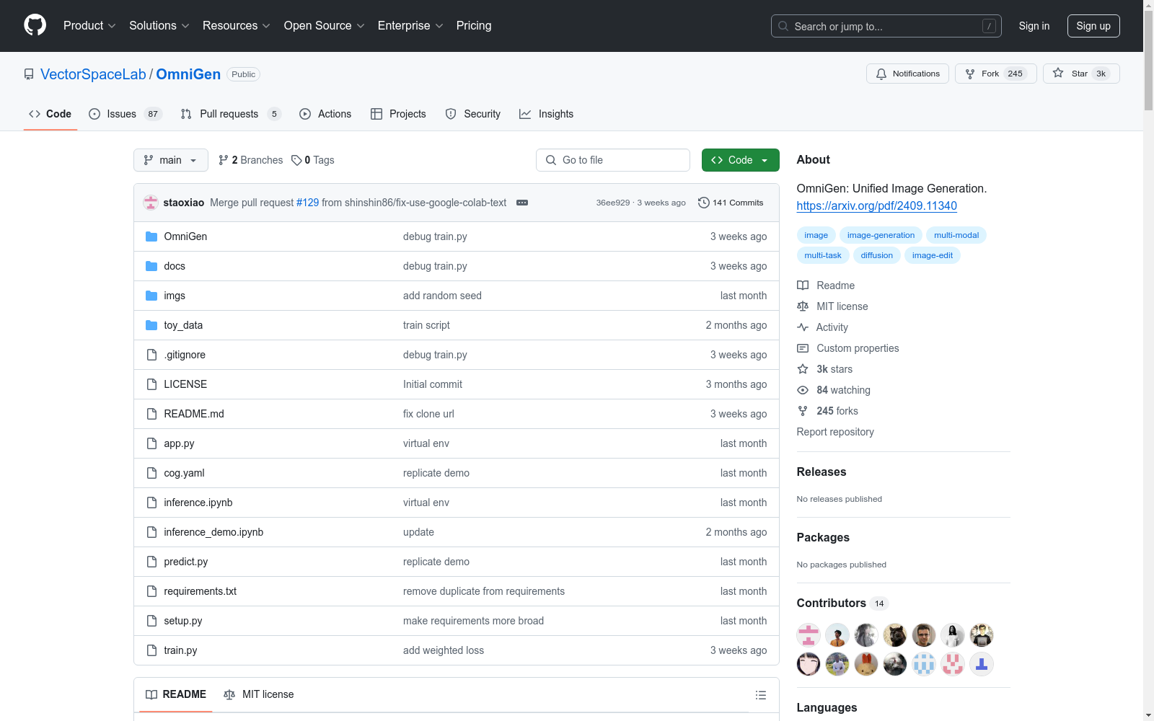Viewport: 1154px width, 721px height.
Task: Open the Contributors heading link
Action: [842, 603]
